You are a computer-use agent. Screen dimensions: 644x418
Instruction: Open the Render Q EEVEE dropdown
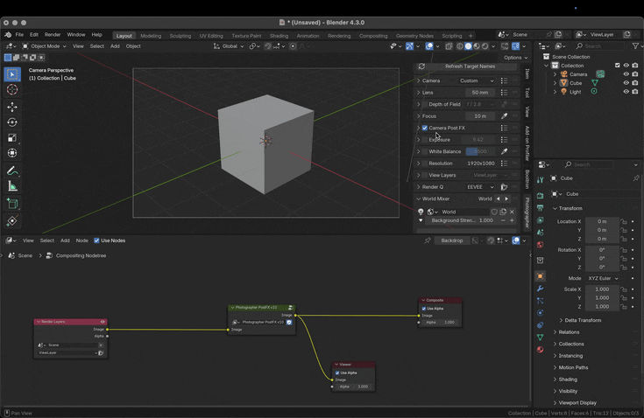pyautogui.click(x=480, y=187)
